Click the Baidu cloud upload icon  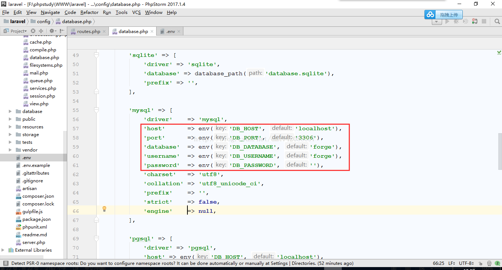pyautogui.click(x=430, y=15)
